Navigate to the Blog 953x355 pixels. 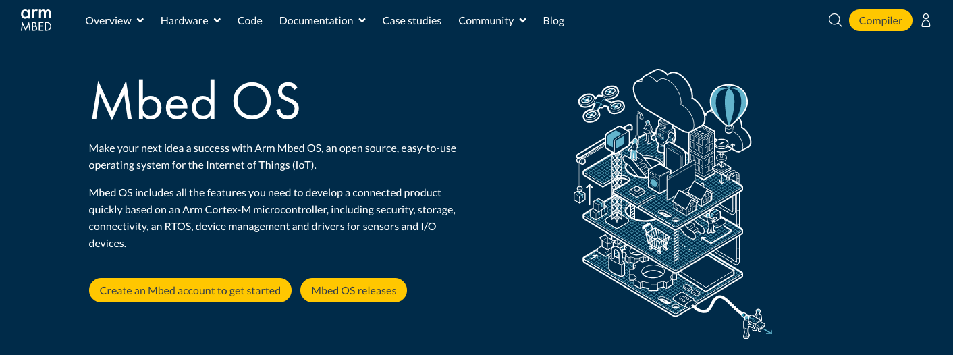click(x=553, y=20)
